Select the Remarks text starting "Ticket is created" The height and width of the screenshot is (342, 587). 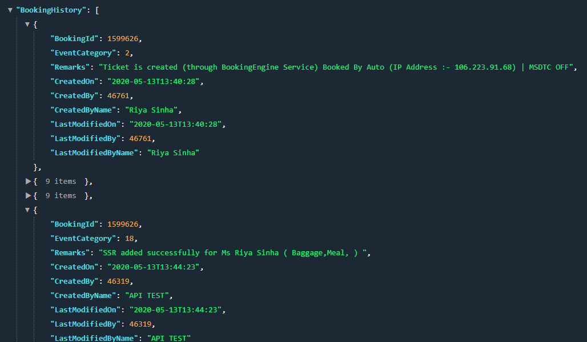point(336,67)
